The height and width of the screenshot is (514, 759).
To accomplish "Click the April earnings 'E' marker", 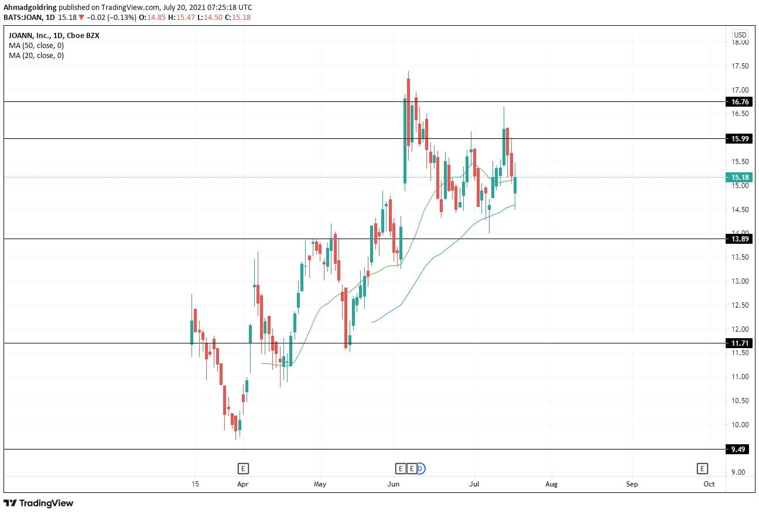I will [243, 468].
